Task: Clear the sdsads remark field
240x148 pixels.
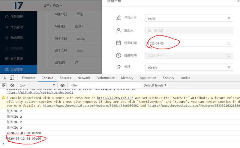Action: (x=229, y=67)
